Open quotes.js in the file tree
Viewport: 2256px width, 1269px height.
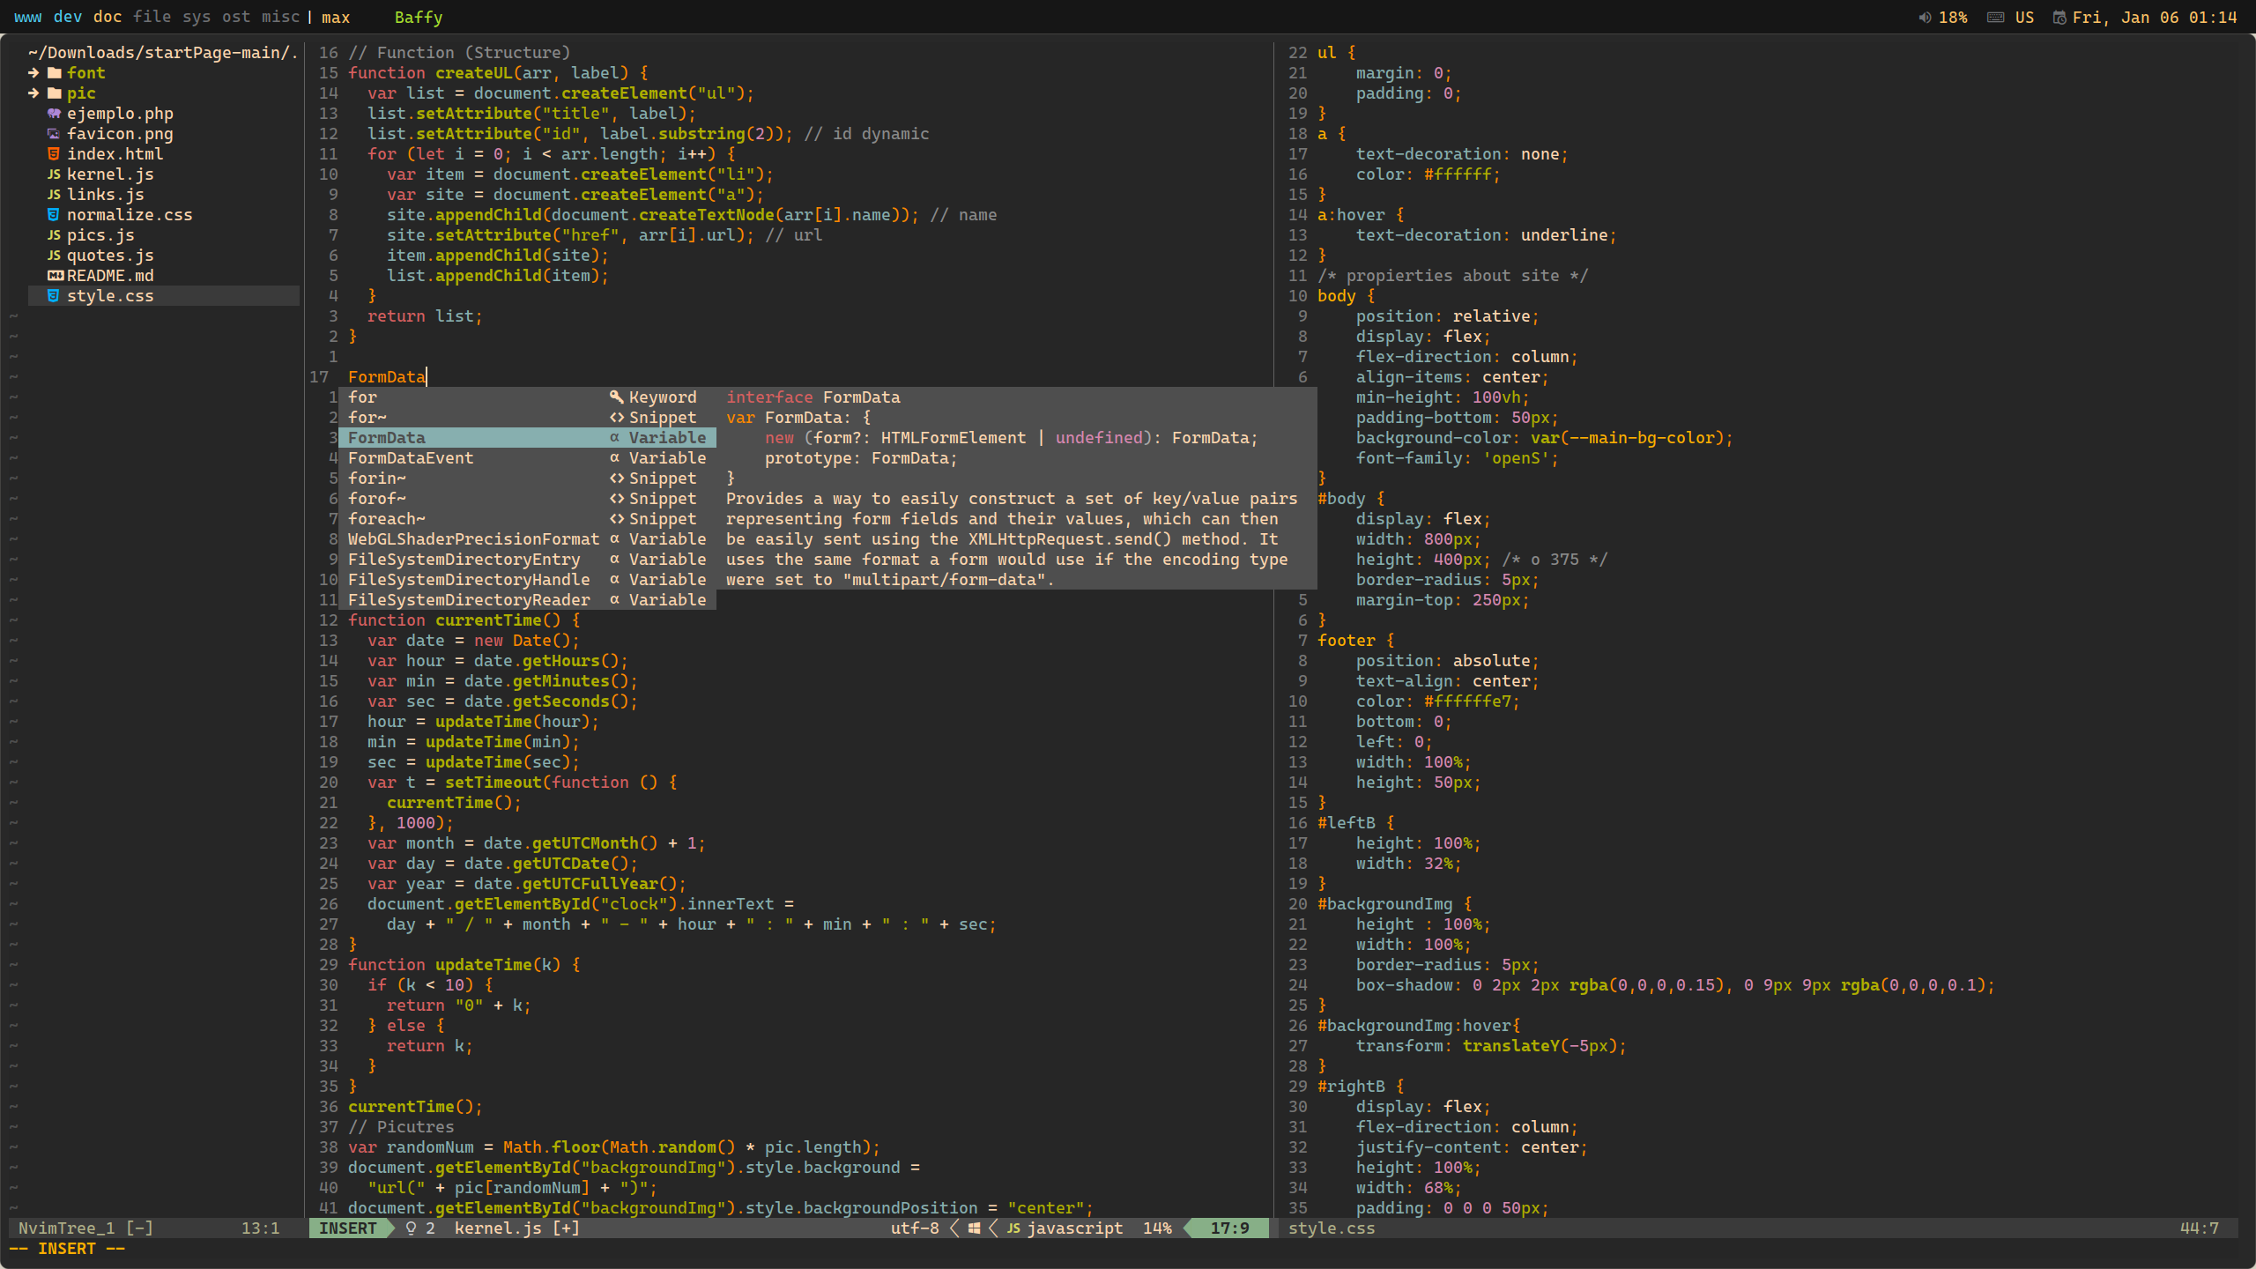pos(110,256)
